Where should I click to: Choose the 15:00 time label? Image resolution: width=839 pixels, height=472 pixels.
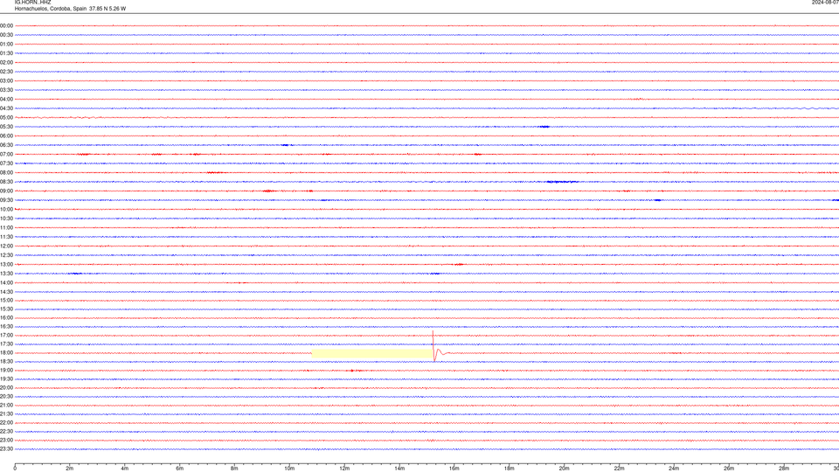point(6,300)
